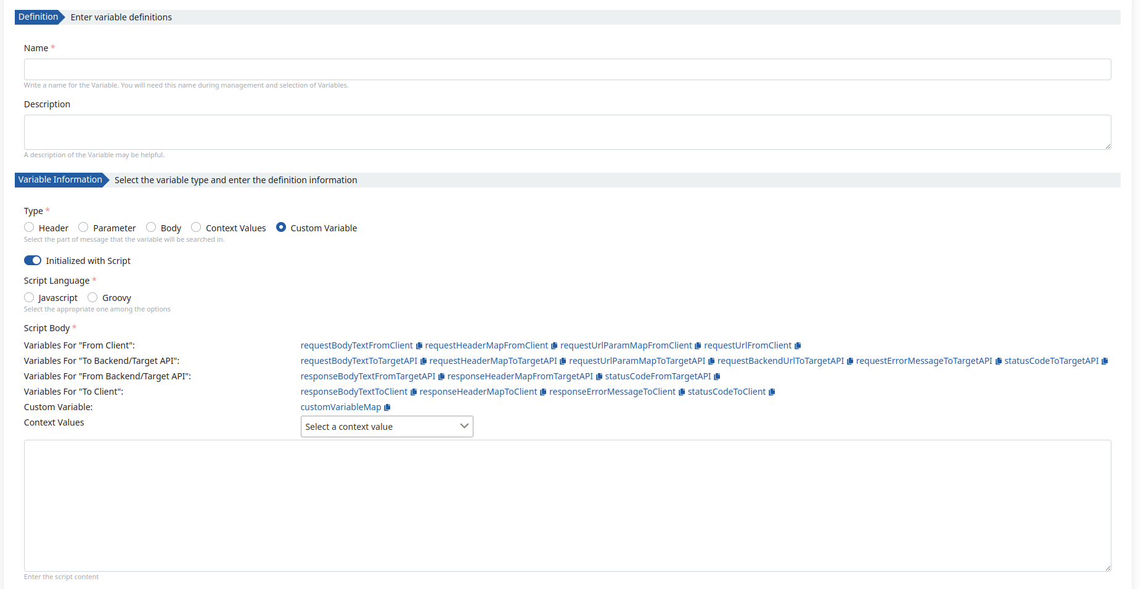Copy statusCodeToTargetAPI via its clipboard icon
Image resolution: width=1141 pixels, height=589 pixels.
[1105, 361]
